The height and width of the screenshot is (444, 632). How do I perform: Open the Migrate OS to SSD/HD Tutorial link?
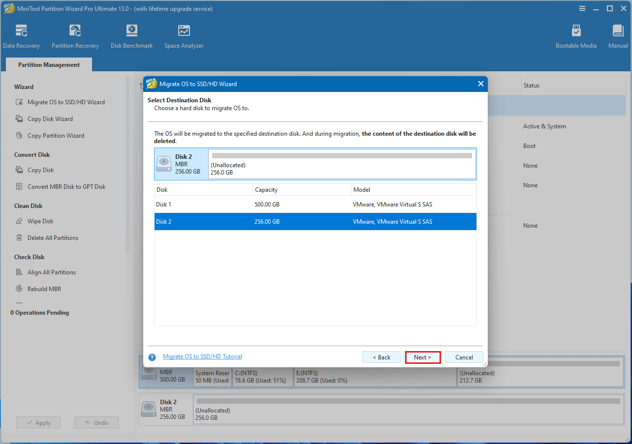(202, 356)
